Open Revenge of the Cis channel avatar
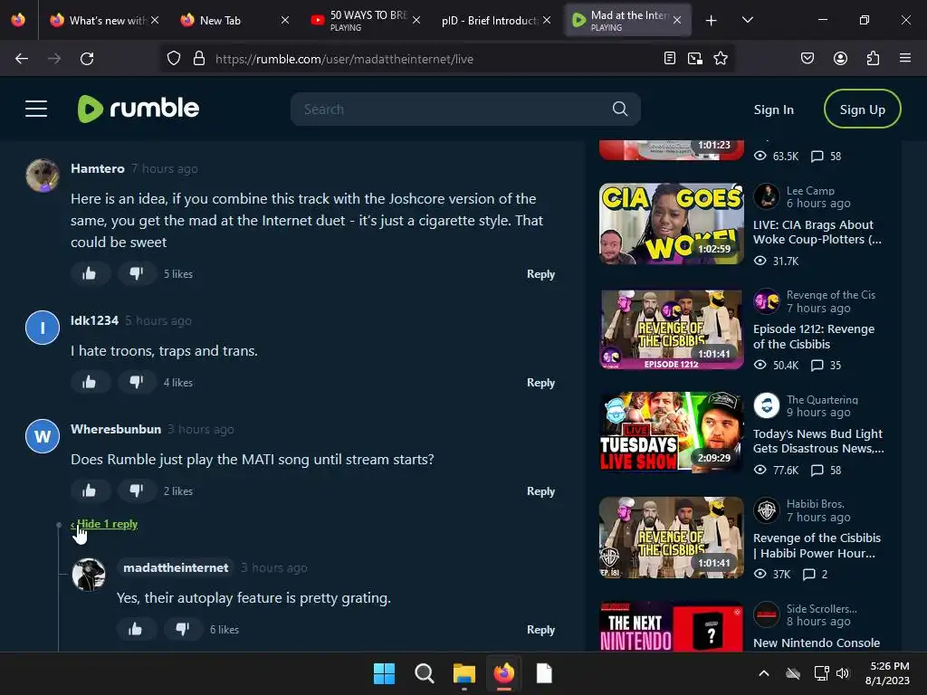Screen dimensions: 927x695 coord(766,300)
